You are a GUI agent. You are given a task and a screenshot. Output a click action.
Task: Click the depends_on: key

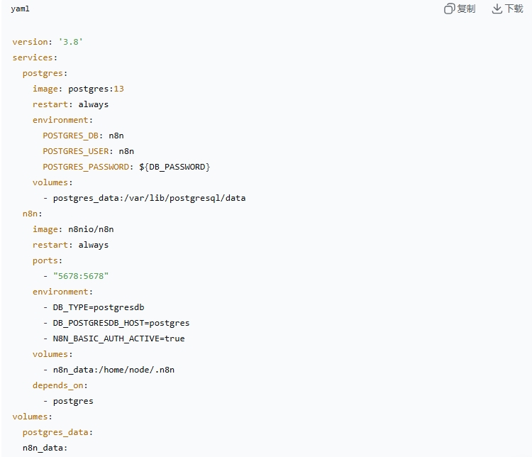(60, 385)
